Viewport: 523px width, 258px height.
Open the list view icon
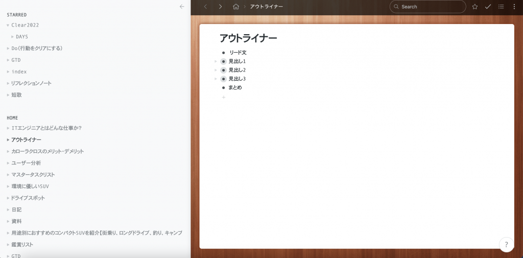pos(501,7)
